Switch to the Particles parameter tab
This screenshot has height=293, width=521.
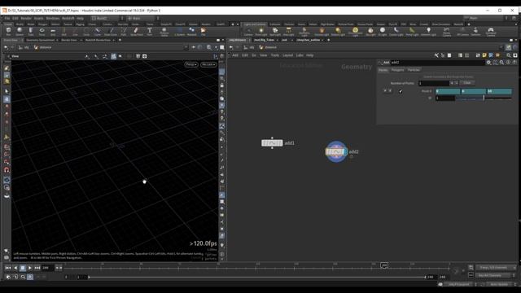tap(414, 70)
